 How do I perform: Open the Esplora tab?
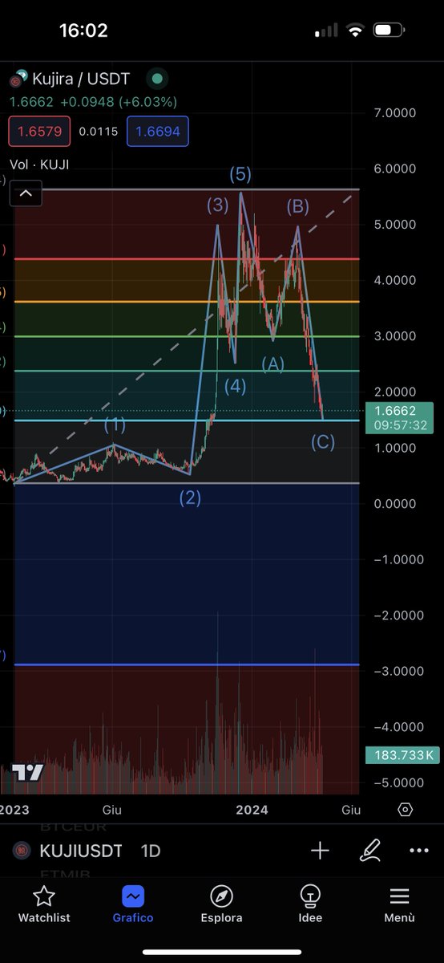[x=221, y=904]
